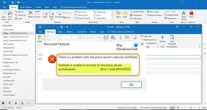Click Ignore in the Delete group

19,12
